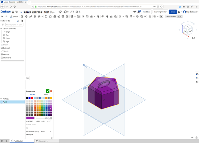Click the alpha opacity slider handle

[46, 118]
